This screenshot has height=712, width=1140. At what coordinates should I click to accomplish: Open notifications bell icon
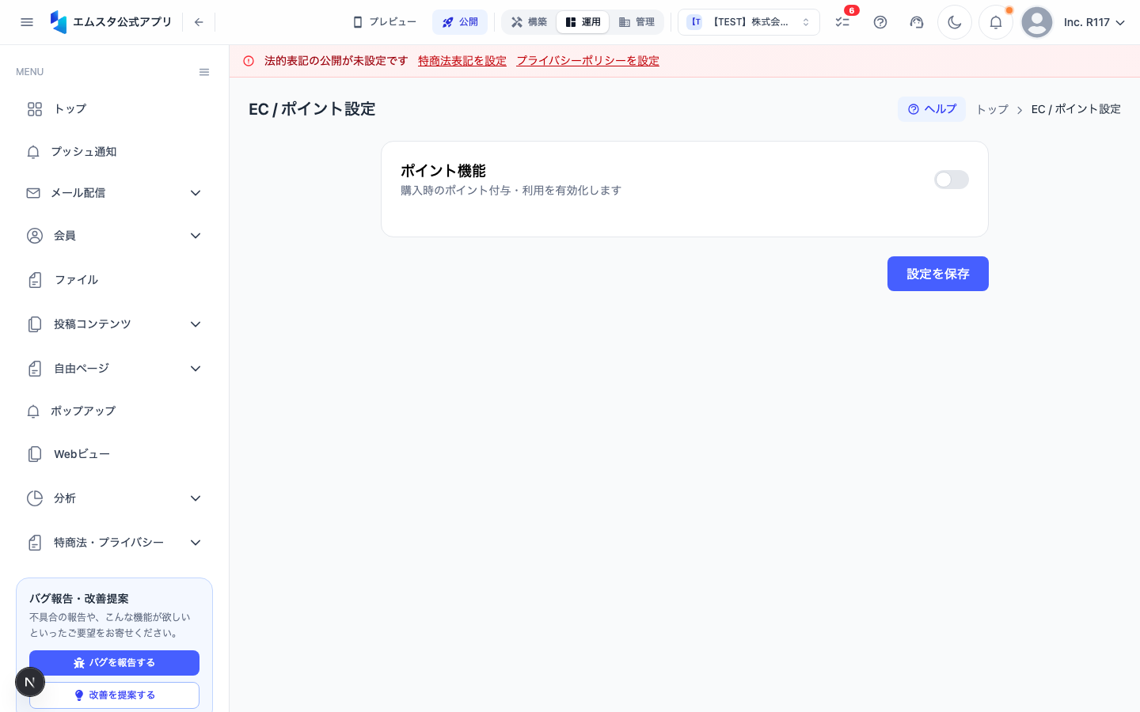[x=996, y=22]
